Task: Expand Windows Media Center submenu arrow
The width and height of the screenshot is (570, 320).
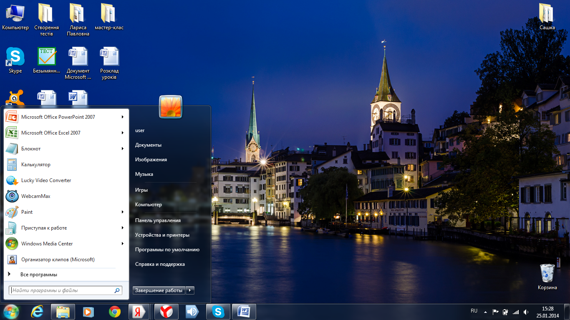Action: pyautogui.click(x=123, y=244)
